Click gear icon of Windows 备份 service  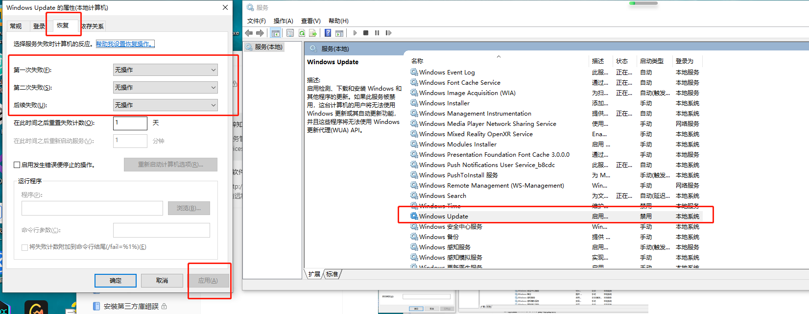[414, 237]
